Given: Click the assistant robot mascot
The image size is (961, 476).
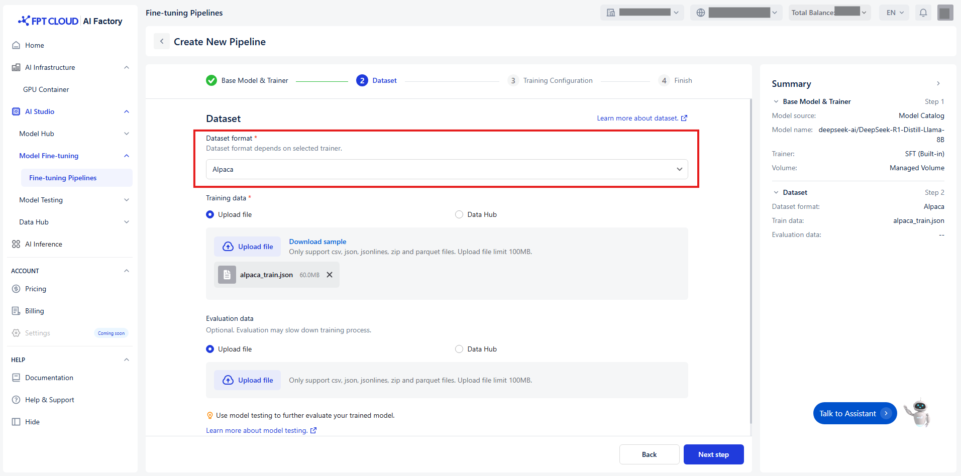Looking at the screenshot, I should coord(918,413).
